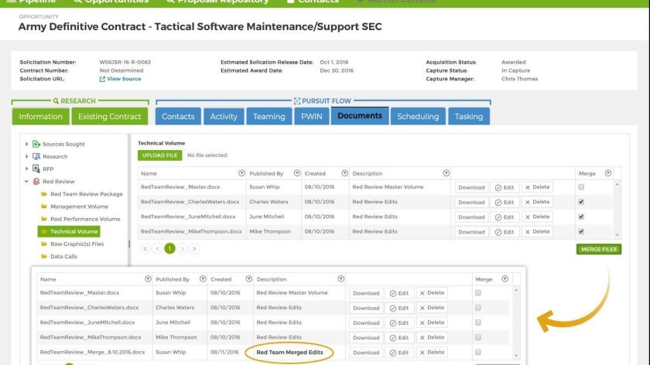Open the Scheduling tab
The width and height of the screenshot is (650, 365).
coord(418,117)
